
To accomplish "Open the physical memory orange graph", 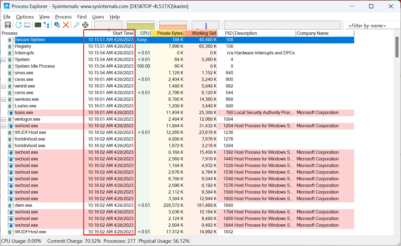I will click(x=173, y=25).
